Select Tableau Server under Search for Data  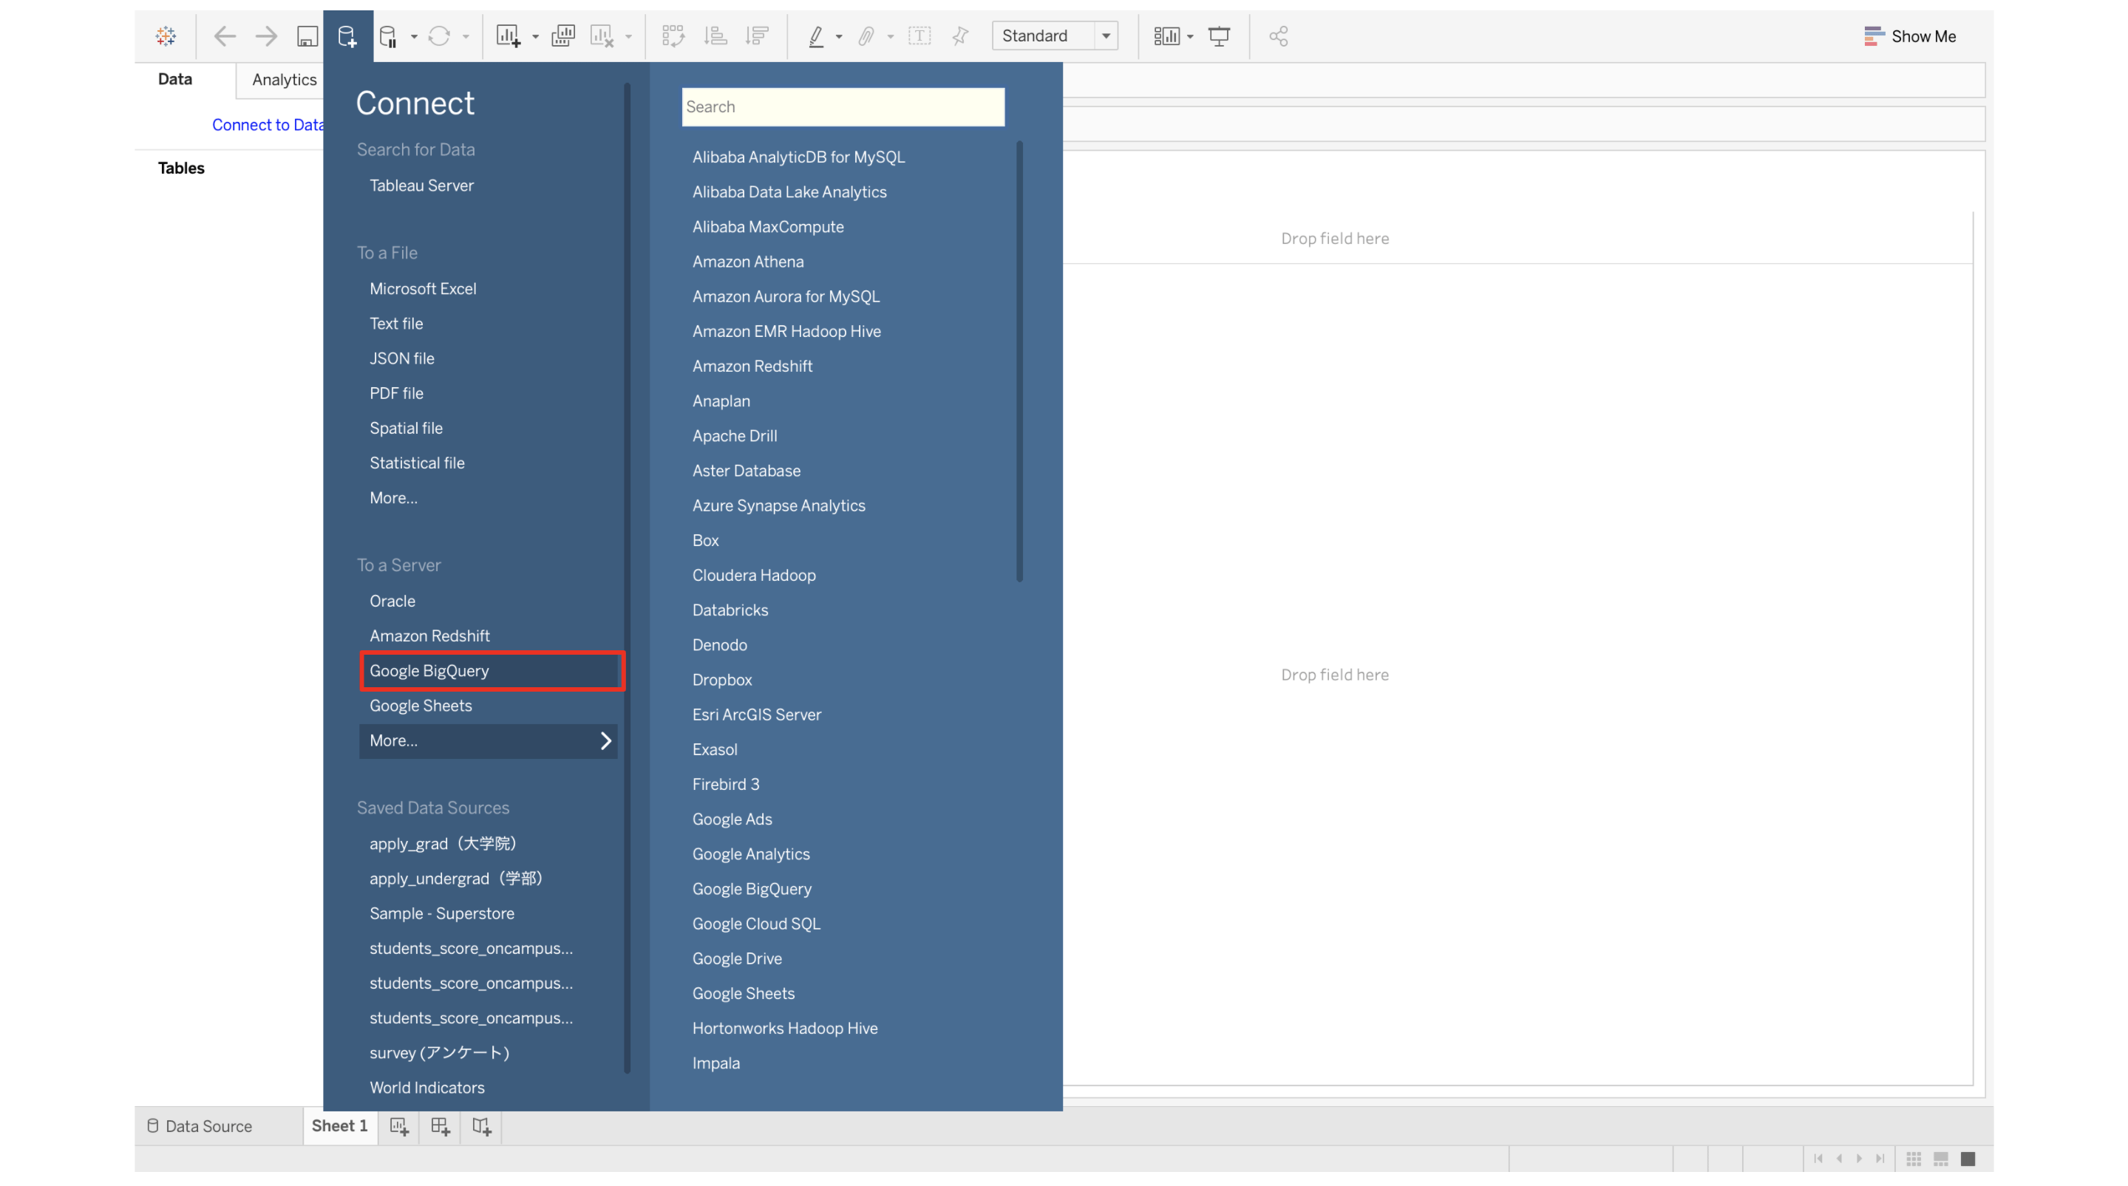click(x=421, y=185)
